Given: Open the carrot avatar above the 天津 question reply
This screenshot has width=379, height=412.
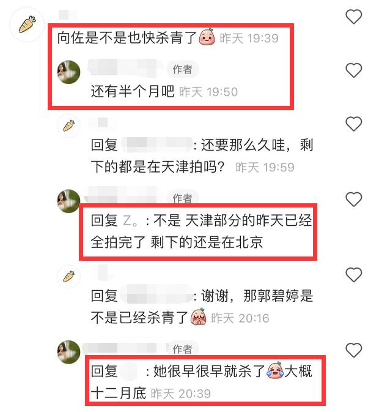Looking at the screenshot, I should (68, 125).
